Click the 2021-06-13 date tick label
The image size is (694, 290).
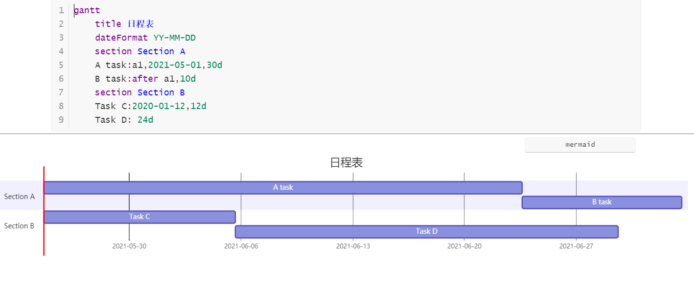click(x=353, y=246)
